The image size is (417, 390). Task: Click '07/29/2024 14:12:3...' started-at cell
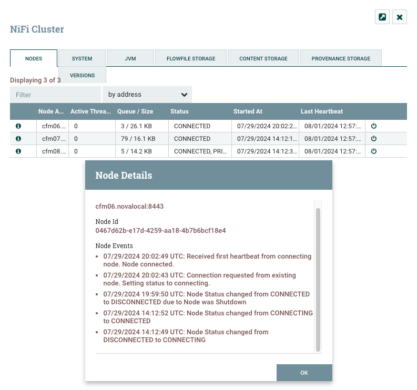click(265, 151)
